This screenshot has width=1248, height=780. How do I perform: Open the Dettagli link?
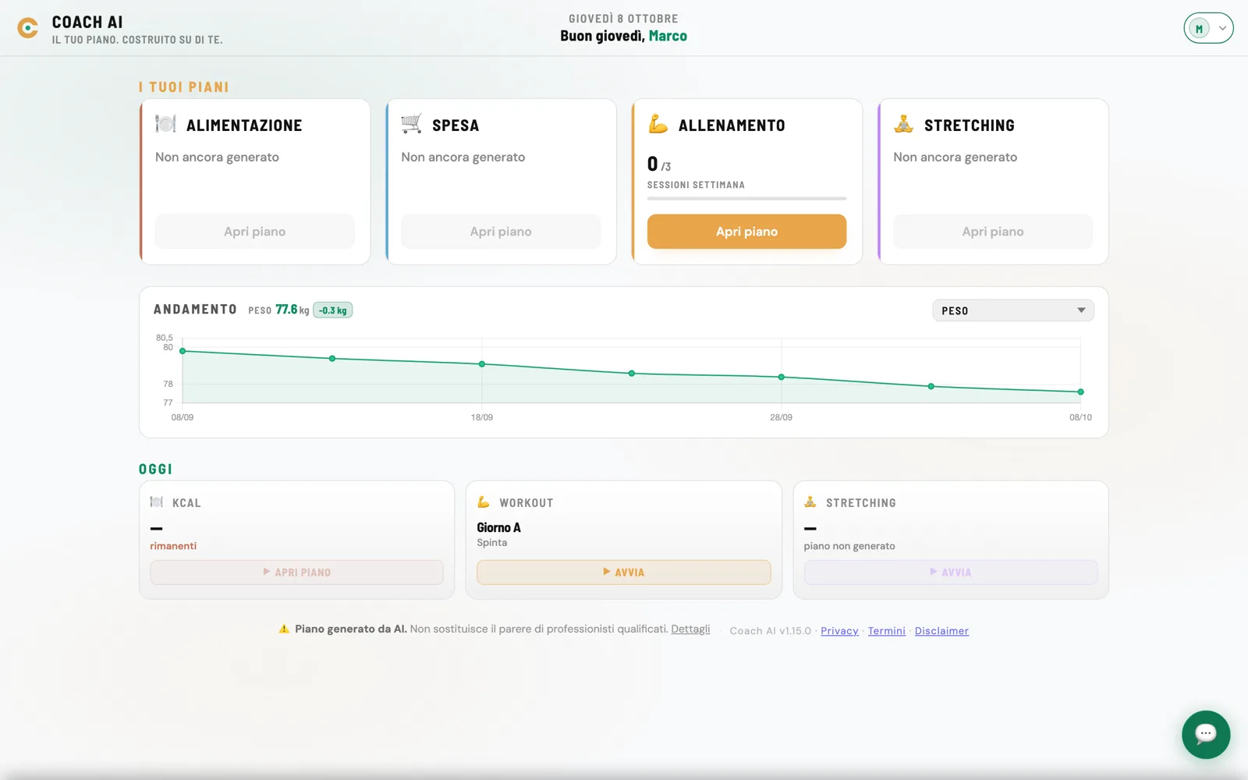coord(690,629)
